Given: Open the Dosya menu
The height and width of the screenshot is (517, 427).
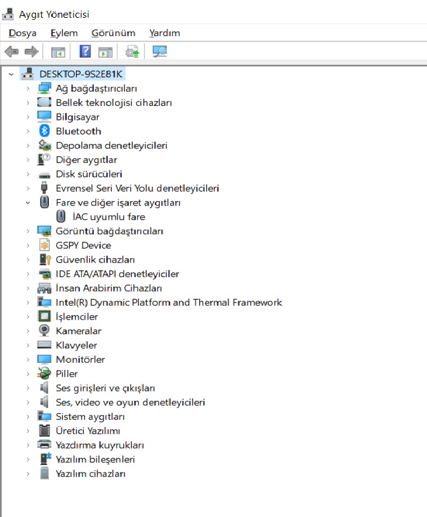Looking at the screenshot, I should click(x=22, y=33).
